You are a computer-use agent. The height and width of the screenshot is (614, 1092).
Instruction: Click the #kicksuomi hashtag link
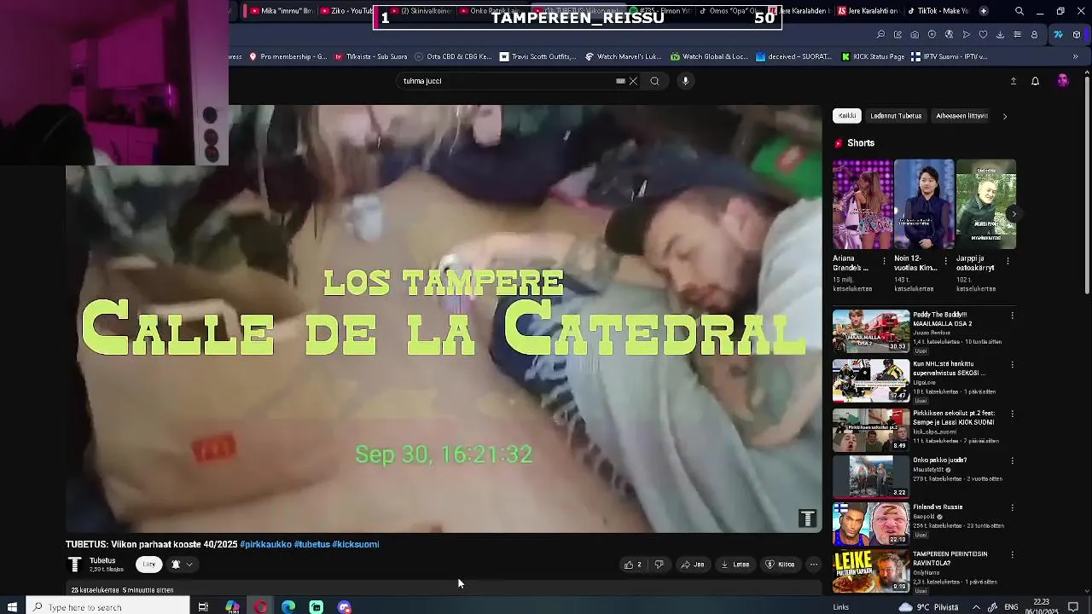click(356, 544)
